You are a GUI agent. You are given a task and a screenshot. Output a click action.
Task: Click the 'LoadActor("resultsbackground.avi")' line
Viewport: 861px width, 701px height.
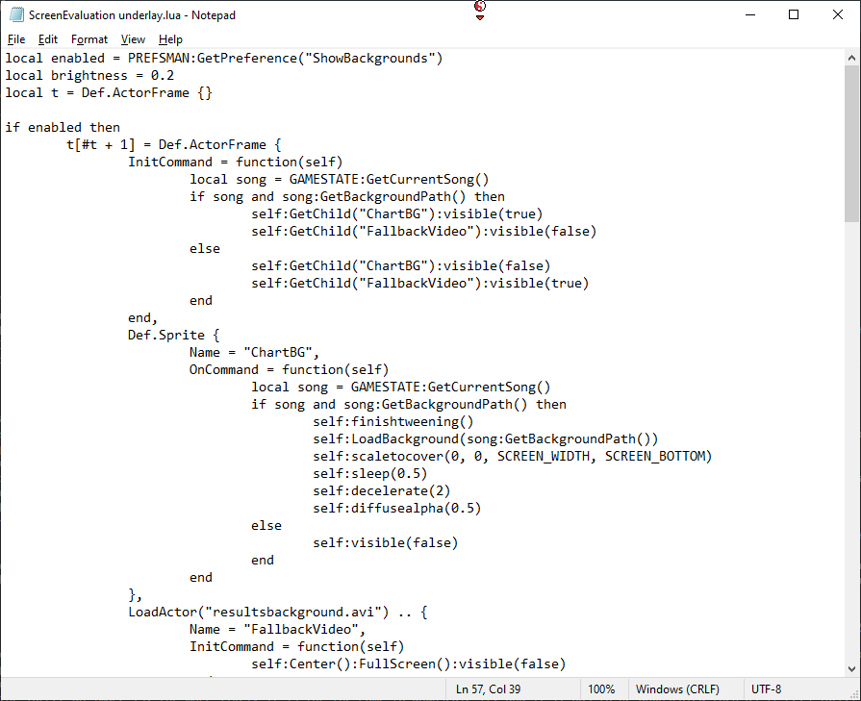tap(278, 613)
